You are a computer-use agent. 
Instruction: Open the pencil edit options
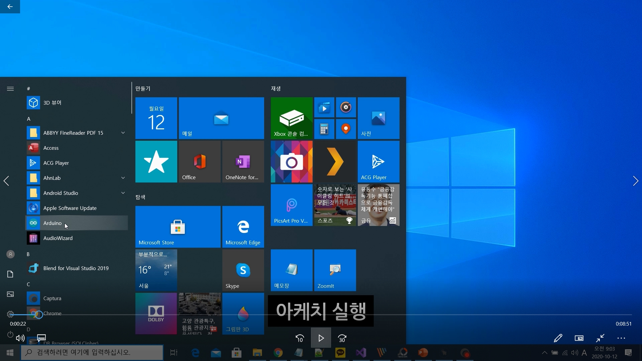coord(558,338)
